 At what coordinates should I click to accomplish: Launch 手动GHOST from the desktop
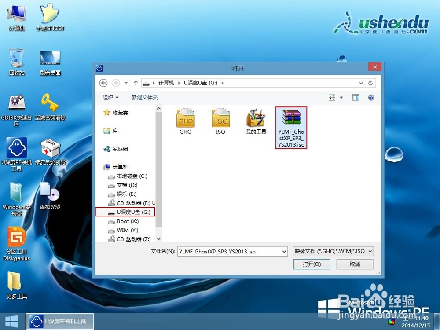[50, 18]
